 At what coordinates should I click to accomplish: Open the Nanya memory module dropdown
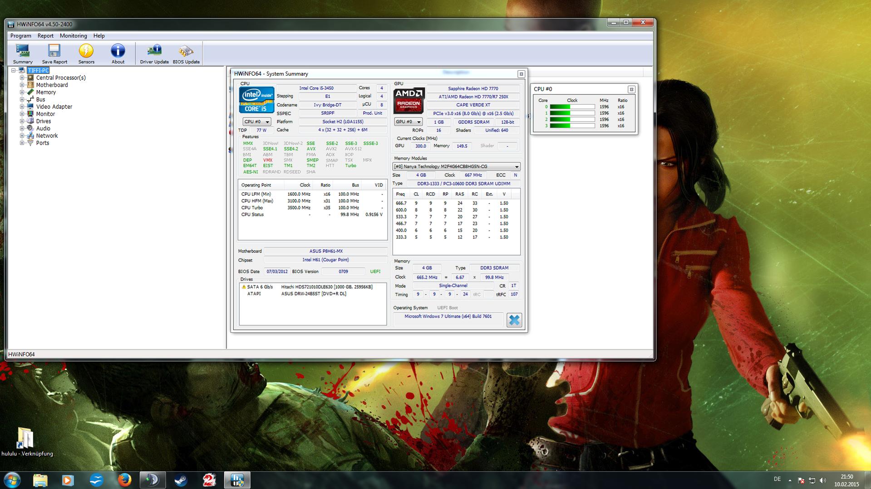pyautogui.click(x=456, y=166)
